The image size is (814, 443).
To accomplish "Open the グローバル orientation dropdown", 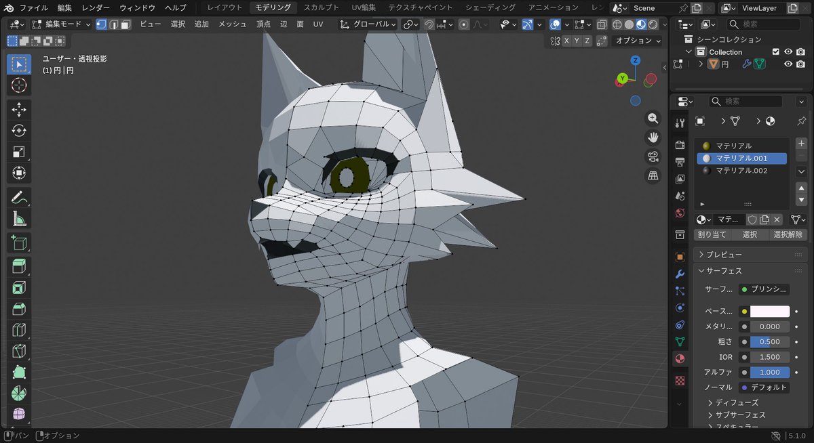I will click(x=368, y=24).
